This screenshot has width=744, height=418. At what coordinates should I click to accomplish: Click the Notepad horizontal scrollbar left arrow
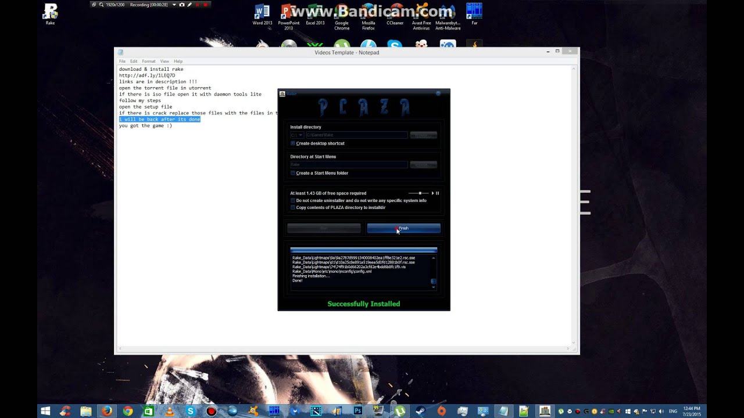tap(120, 349)
